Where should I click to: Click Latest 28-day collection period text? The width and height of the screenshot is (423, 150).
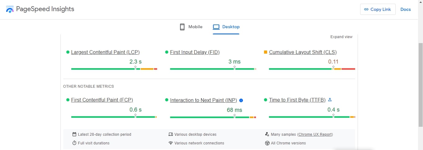tap(105, 135)
